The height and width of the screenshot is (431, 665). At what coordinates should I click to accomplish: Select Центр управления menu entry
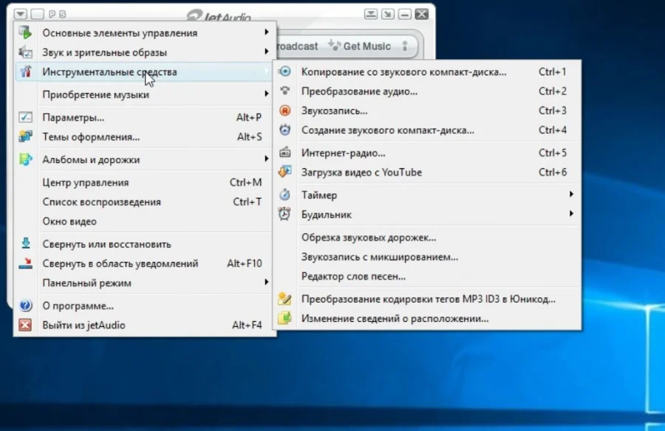click(144, 182)
